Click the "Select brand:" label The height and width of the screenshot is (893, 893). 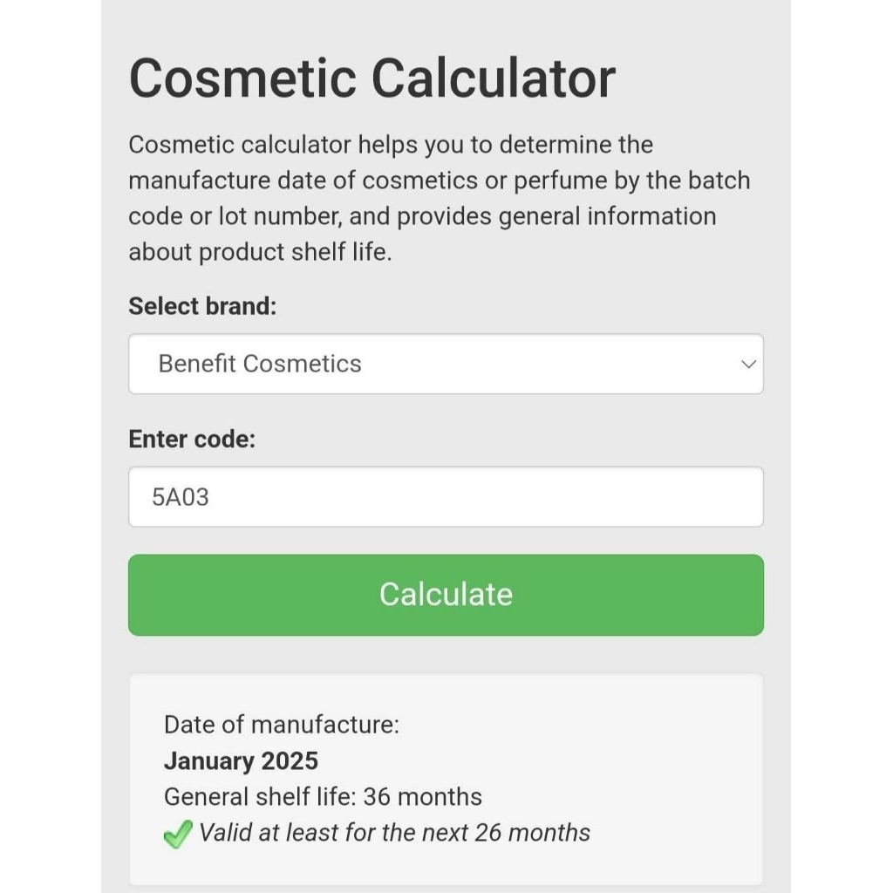(202, 307)
